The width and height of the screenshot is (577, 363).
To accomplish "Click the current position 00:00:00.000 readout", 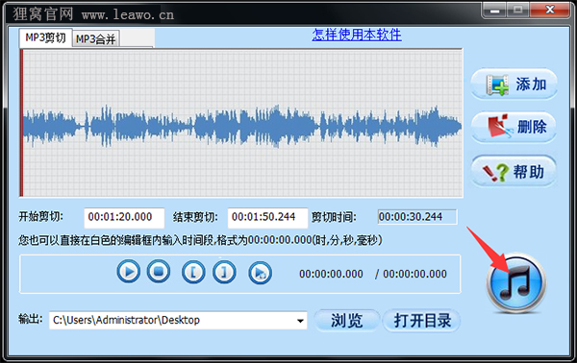I will pos(331,274).
